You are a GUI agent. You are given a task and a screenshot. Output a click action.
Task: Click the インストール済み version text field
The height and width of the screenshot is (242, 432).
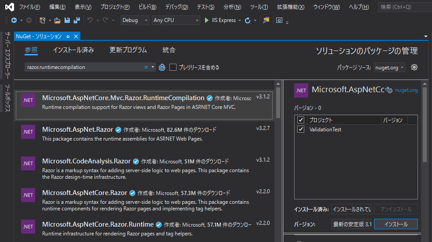(352, 209)
